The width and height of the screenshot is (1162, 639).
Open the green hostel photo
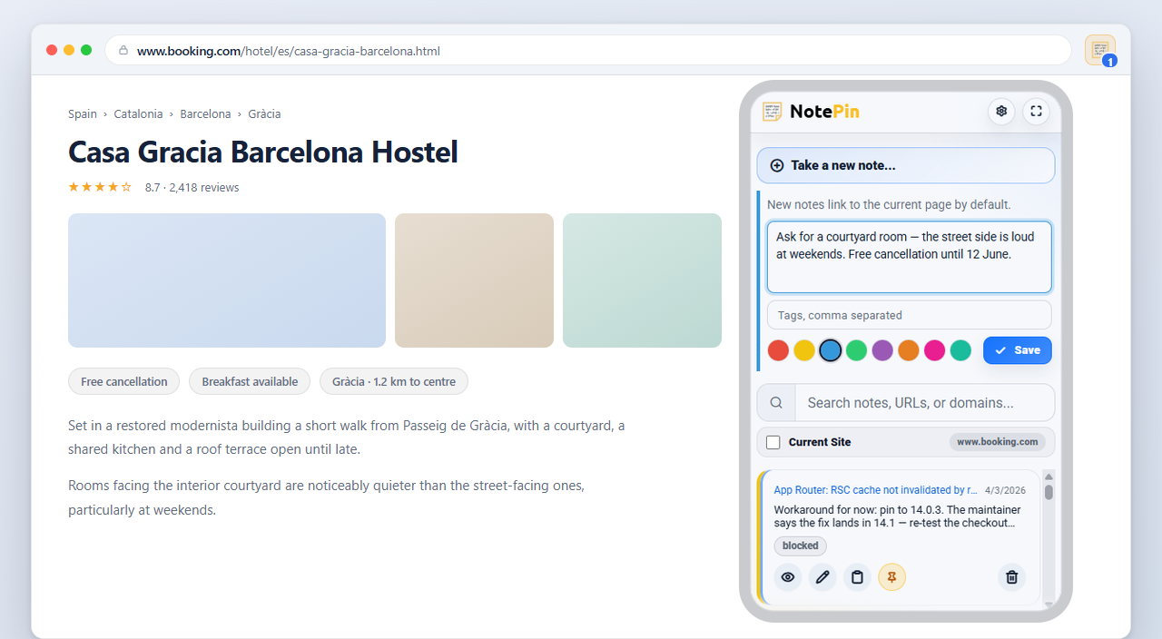coord(642,280)
